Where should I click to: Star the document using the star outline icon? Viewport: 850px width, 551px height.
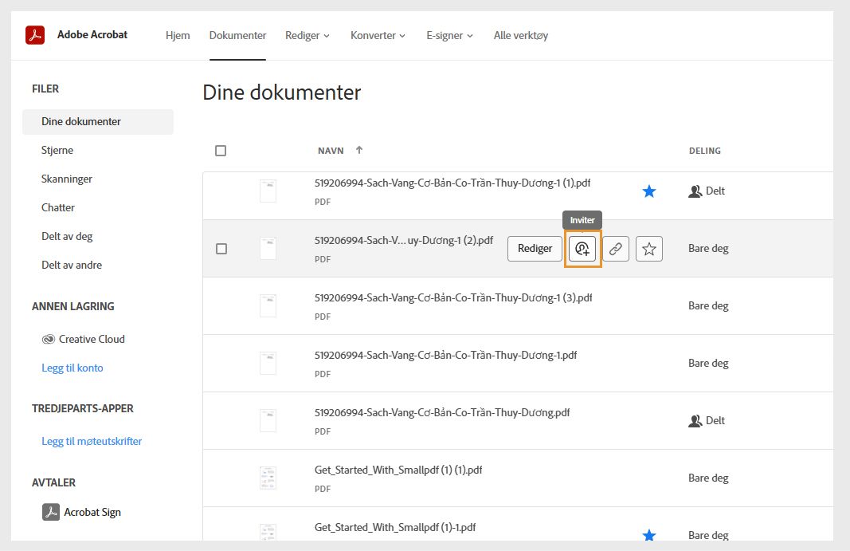point(648,248)
